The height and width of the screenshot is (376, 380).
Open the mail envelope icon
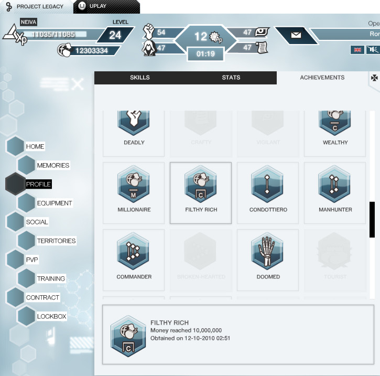point(296,35)
